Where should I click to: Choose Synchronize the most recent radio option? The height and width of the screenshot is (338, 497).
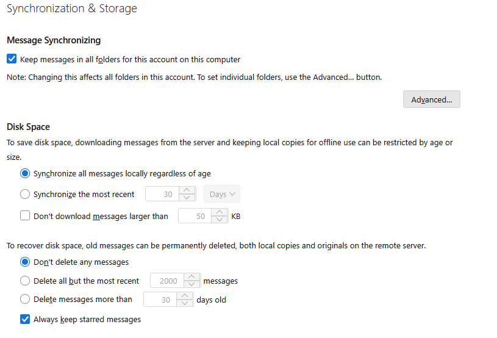[x=25, y=194]
